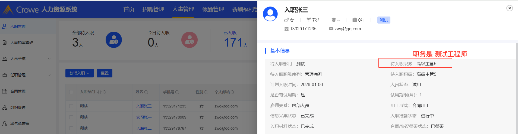Screen dimensions: 518x134
Task: Click the 今日待入职 0人 statistic
Action: point(159,39)
